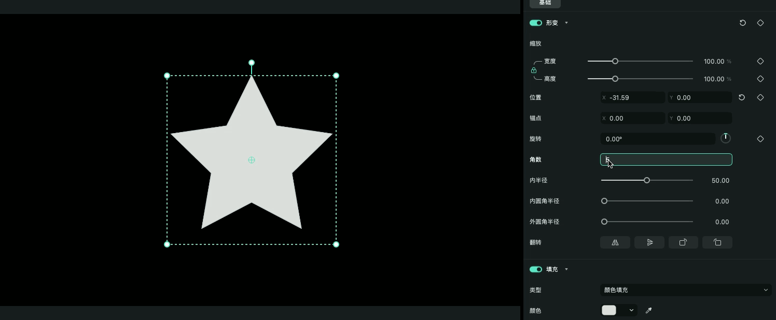Image resolution: width=776 pixels, height=320 pixels.
Task: Edit the 旋转 angle field
Action: click(x=658, y=139)
